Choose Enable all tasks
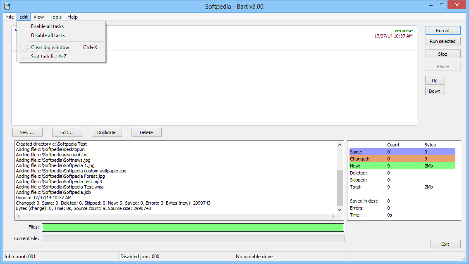The width and height of the screenshot is (469, 264). (x=61, y=26)
